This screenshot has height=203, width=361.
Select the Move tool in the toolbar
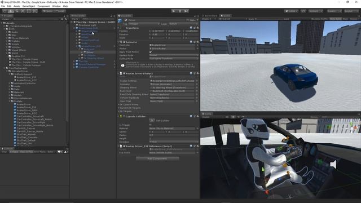(11, 11)
